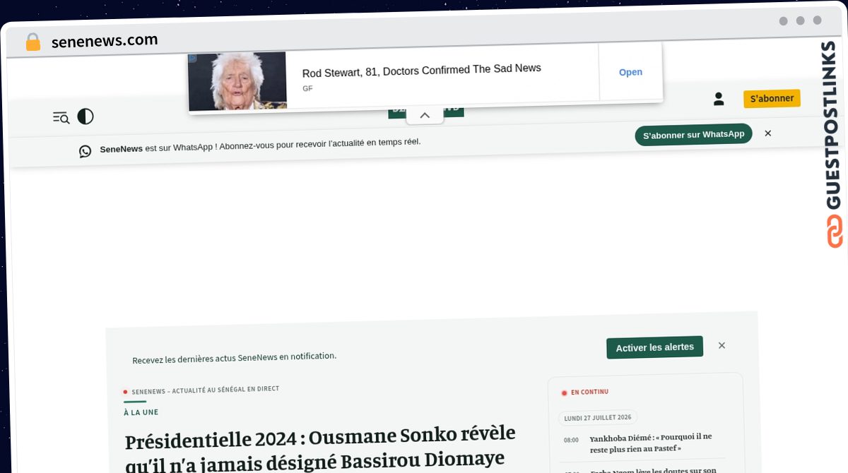848x473 pixels.
Task: Click senenews.com URL text
Action: click(x=105, y=40)
